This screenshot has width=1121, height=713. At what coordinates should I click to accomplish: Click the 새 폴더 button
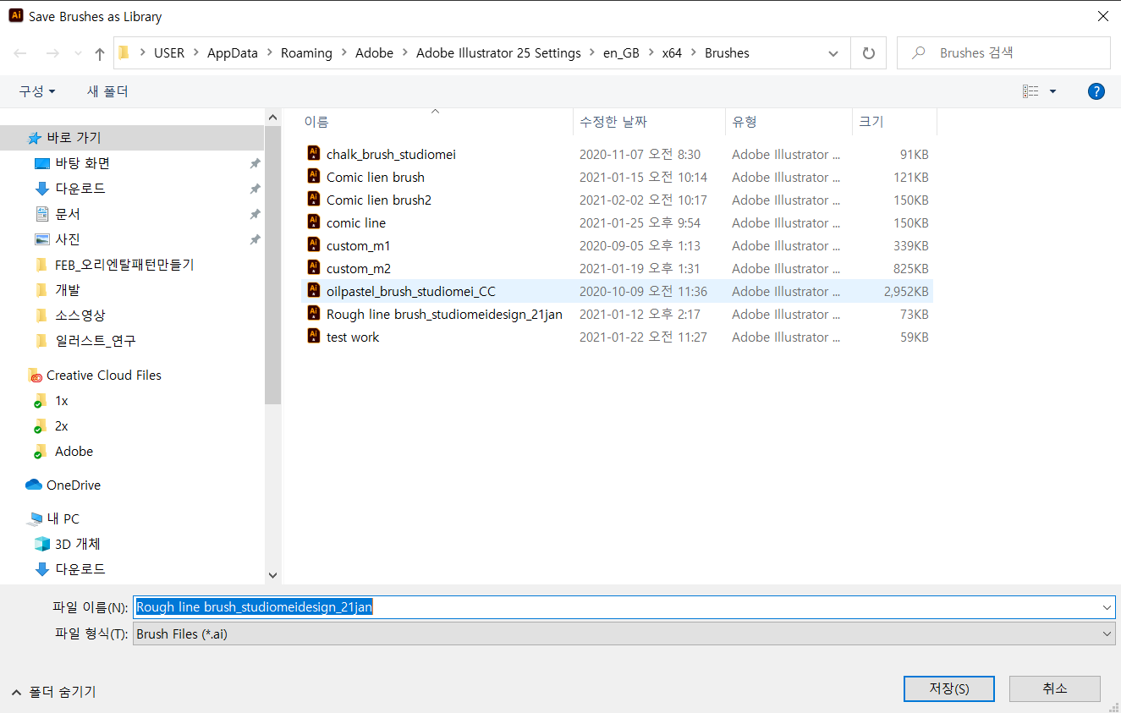107,91
